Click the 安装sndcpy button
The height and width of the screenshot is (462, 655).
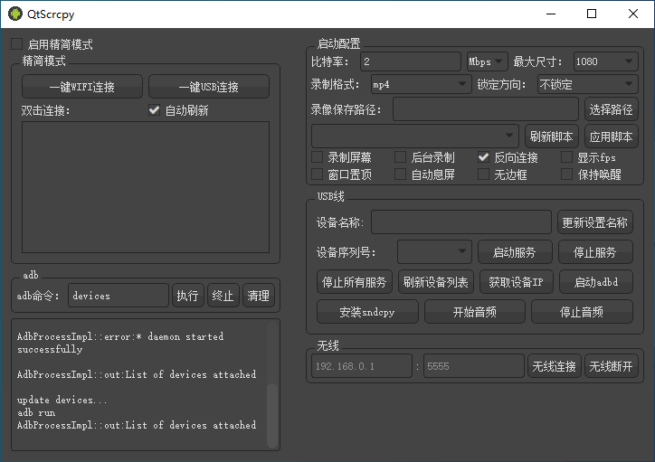coord(367,312)
